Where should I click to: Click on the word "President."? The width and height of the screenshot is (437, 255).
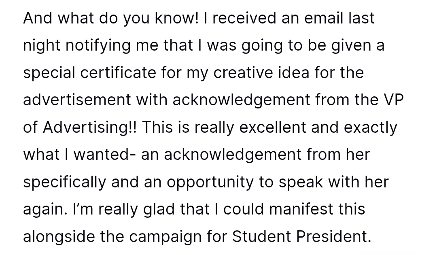[x=333, y=237]
